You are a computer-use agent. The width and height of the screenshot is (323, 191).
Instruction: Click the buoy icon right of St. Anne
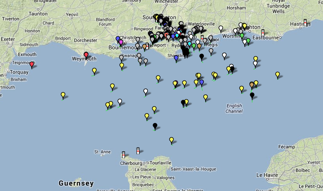(123, 155)
